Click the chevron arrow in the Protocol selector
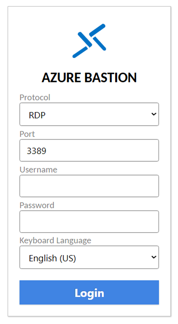 [154, 114]
